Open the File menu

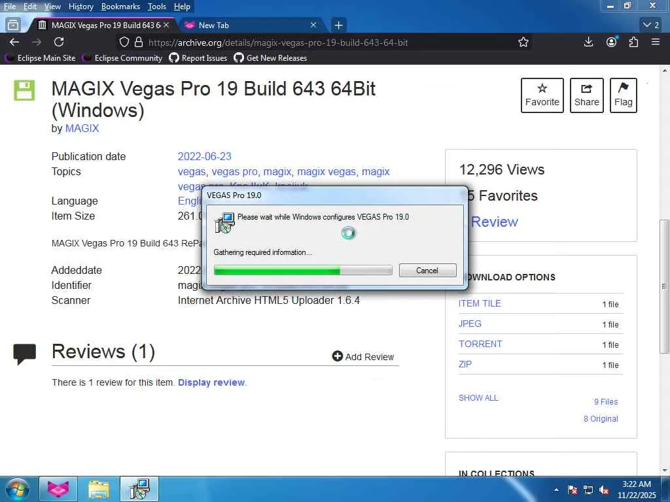click(x=9, y=7)
